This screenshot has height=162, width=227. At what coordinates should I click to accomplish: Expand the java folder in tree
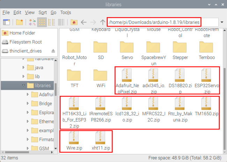tap(23, 67)
